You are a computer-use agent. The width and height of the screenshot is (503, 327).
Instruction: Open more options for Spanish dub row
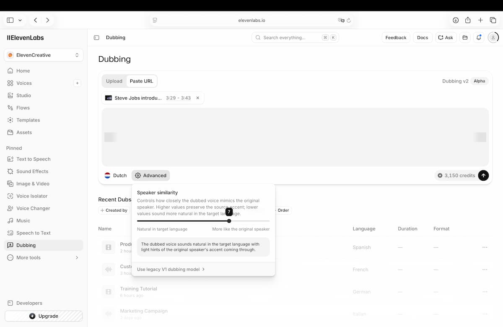[x=485, y=247]
